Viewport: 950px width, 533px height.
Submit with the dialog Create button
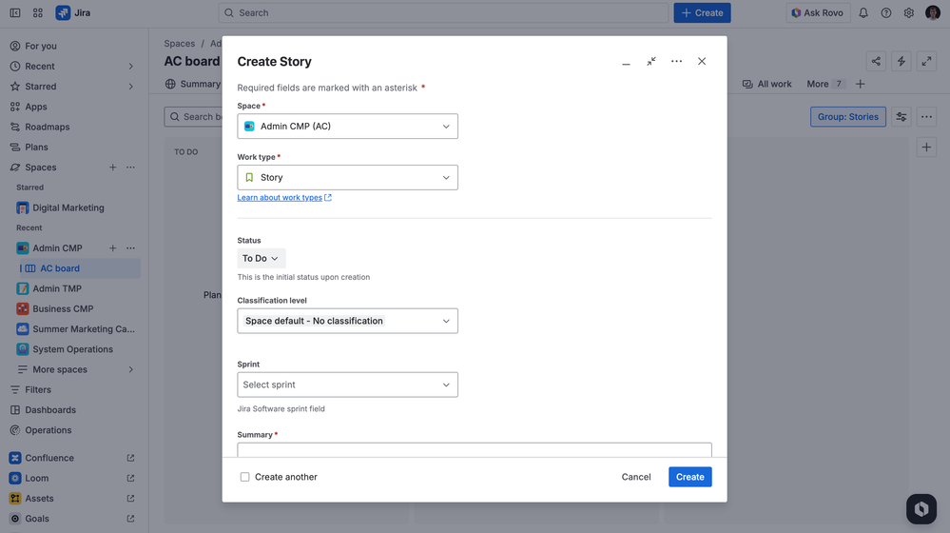pyautogui.click(x=690, y=477)
